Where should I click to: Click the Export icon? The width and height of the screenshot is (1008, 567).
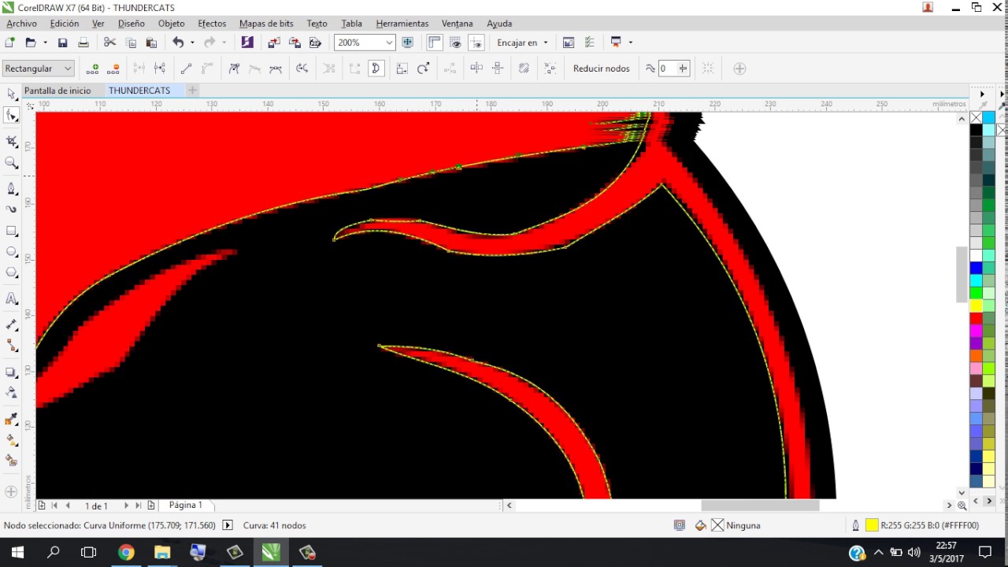click(295, 43)
